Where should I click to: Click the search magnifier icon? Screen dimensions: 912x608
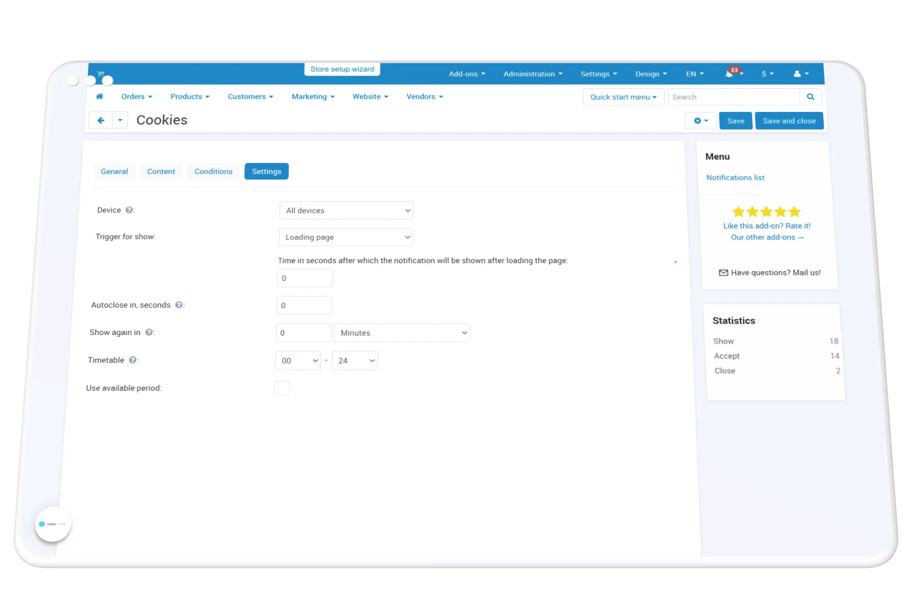pyautogui.click(x=810, y=97)
